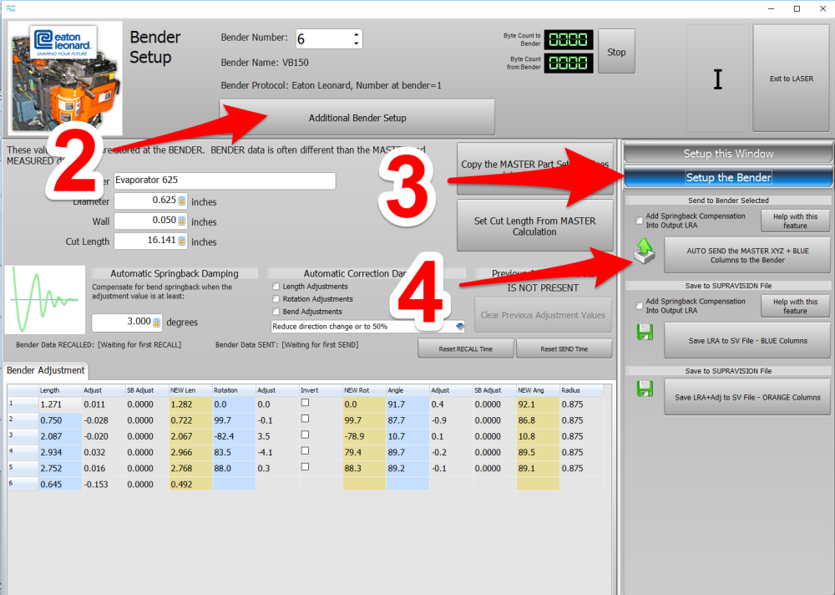The image size is (835, 595).
Task: Select the Bender Adjustment tab
Action: [46, 370]
